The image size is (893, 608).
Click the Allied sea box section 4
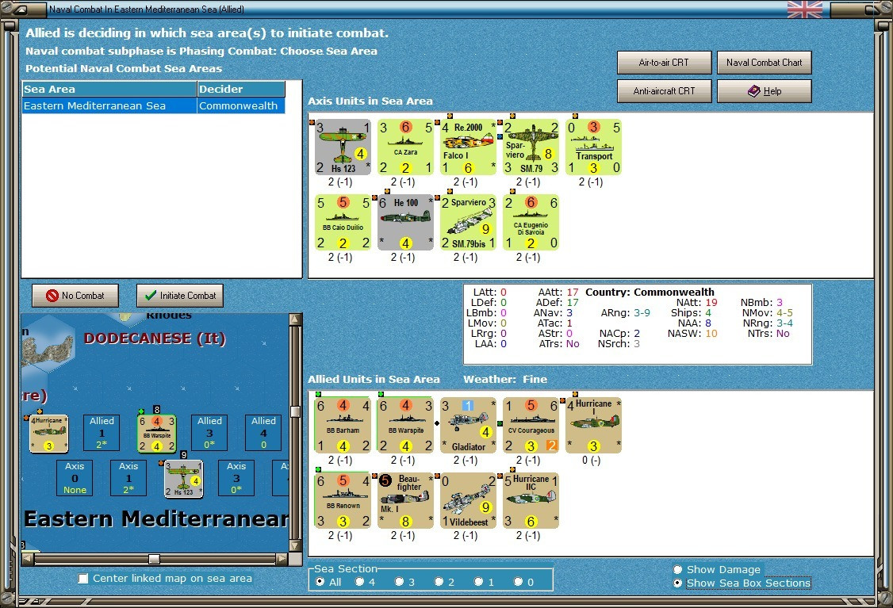click(x=263, y=433)
